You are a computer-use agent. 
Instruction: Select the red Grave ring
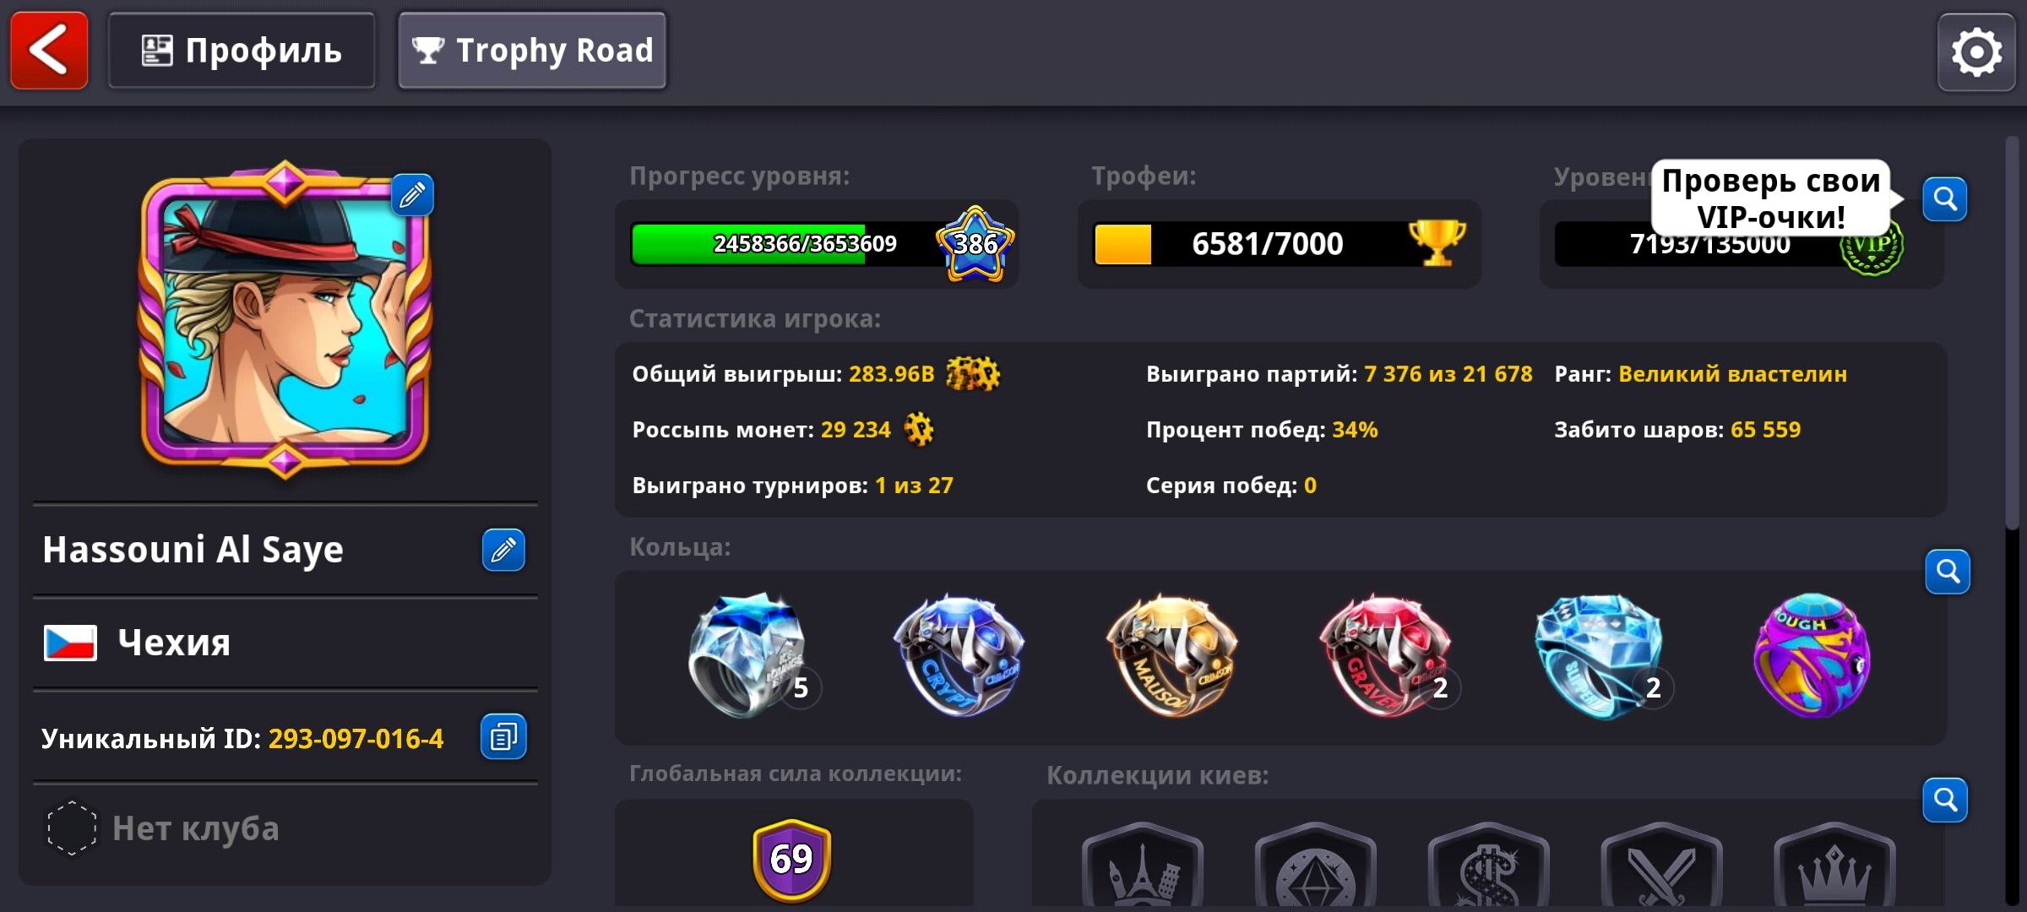(1385, 655)
